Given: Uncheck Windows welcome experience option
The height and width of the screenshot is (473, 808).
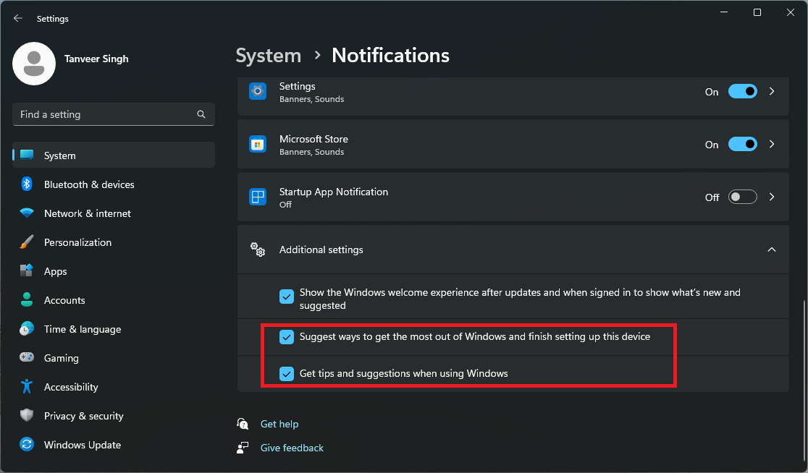Looking at the screenshot, I should click(x=286, y=297).
